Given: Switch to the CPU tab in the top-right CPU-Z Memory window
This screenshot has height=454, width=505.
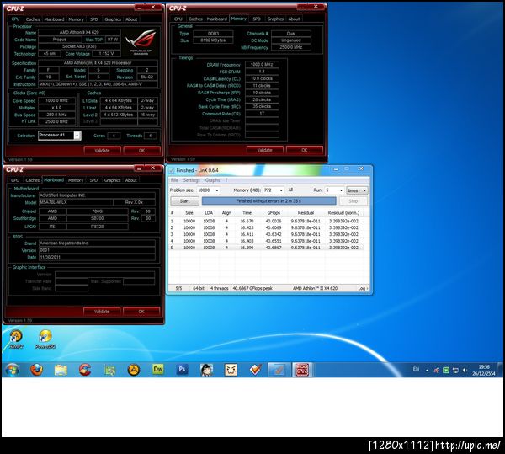Looking at the screenshot, I should pyautogui.click(x=178, y=19).
